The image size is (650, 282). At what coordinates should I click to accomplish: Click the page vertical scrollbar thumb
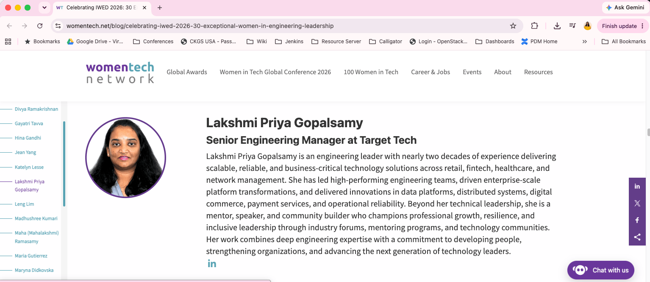648,132
